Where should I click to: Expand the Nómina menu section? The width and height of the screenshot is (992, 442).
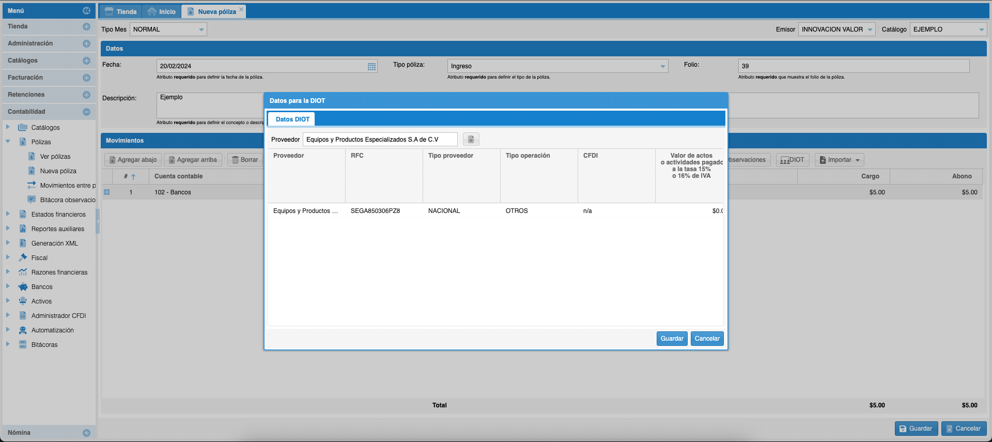click(x=86, y=433)
